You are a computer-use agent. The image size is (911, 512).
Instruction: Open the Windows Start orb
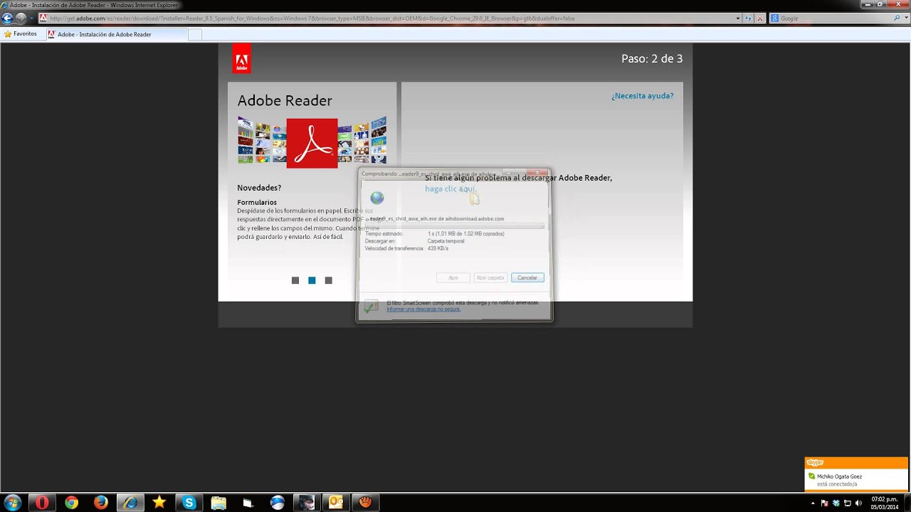pyautogui.click(x=12, y=503)
